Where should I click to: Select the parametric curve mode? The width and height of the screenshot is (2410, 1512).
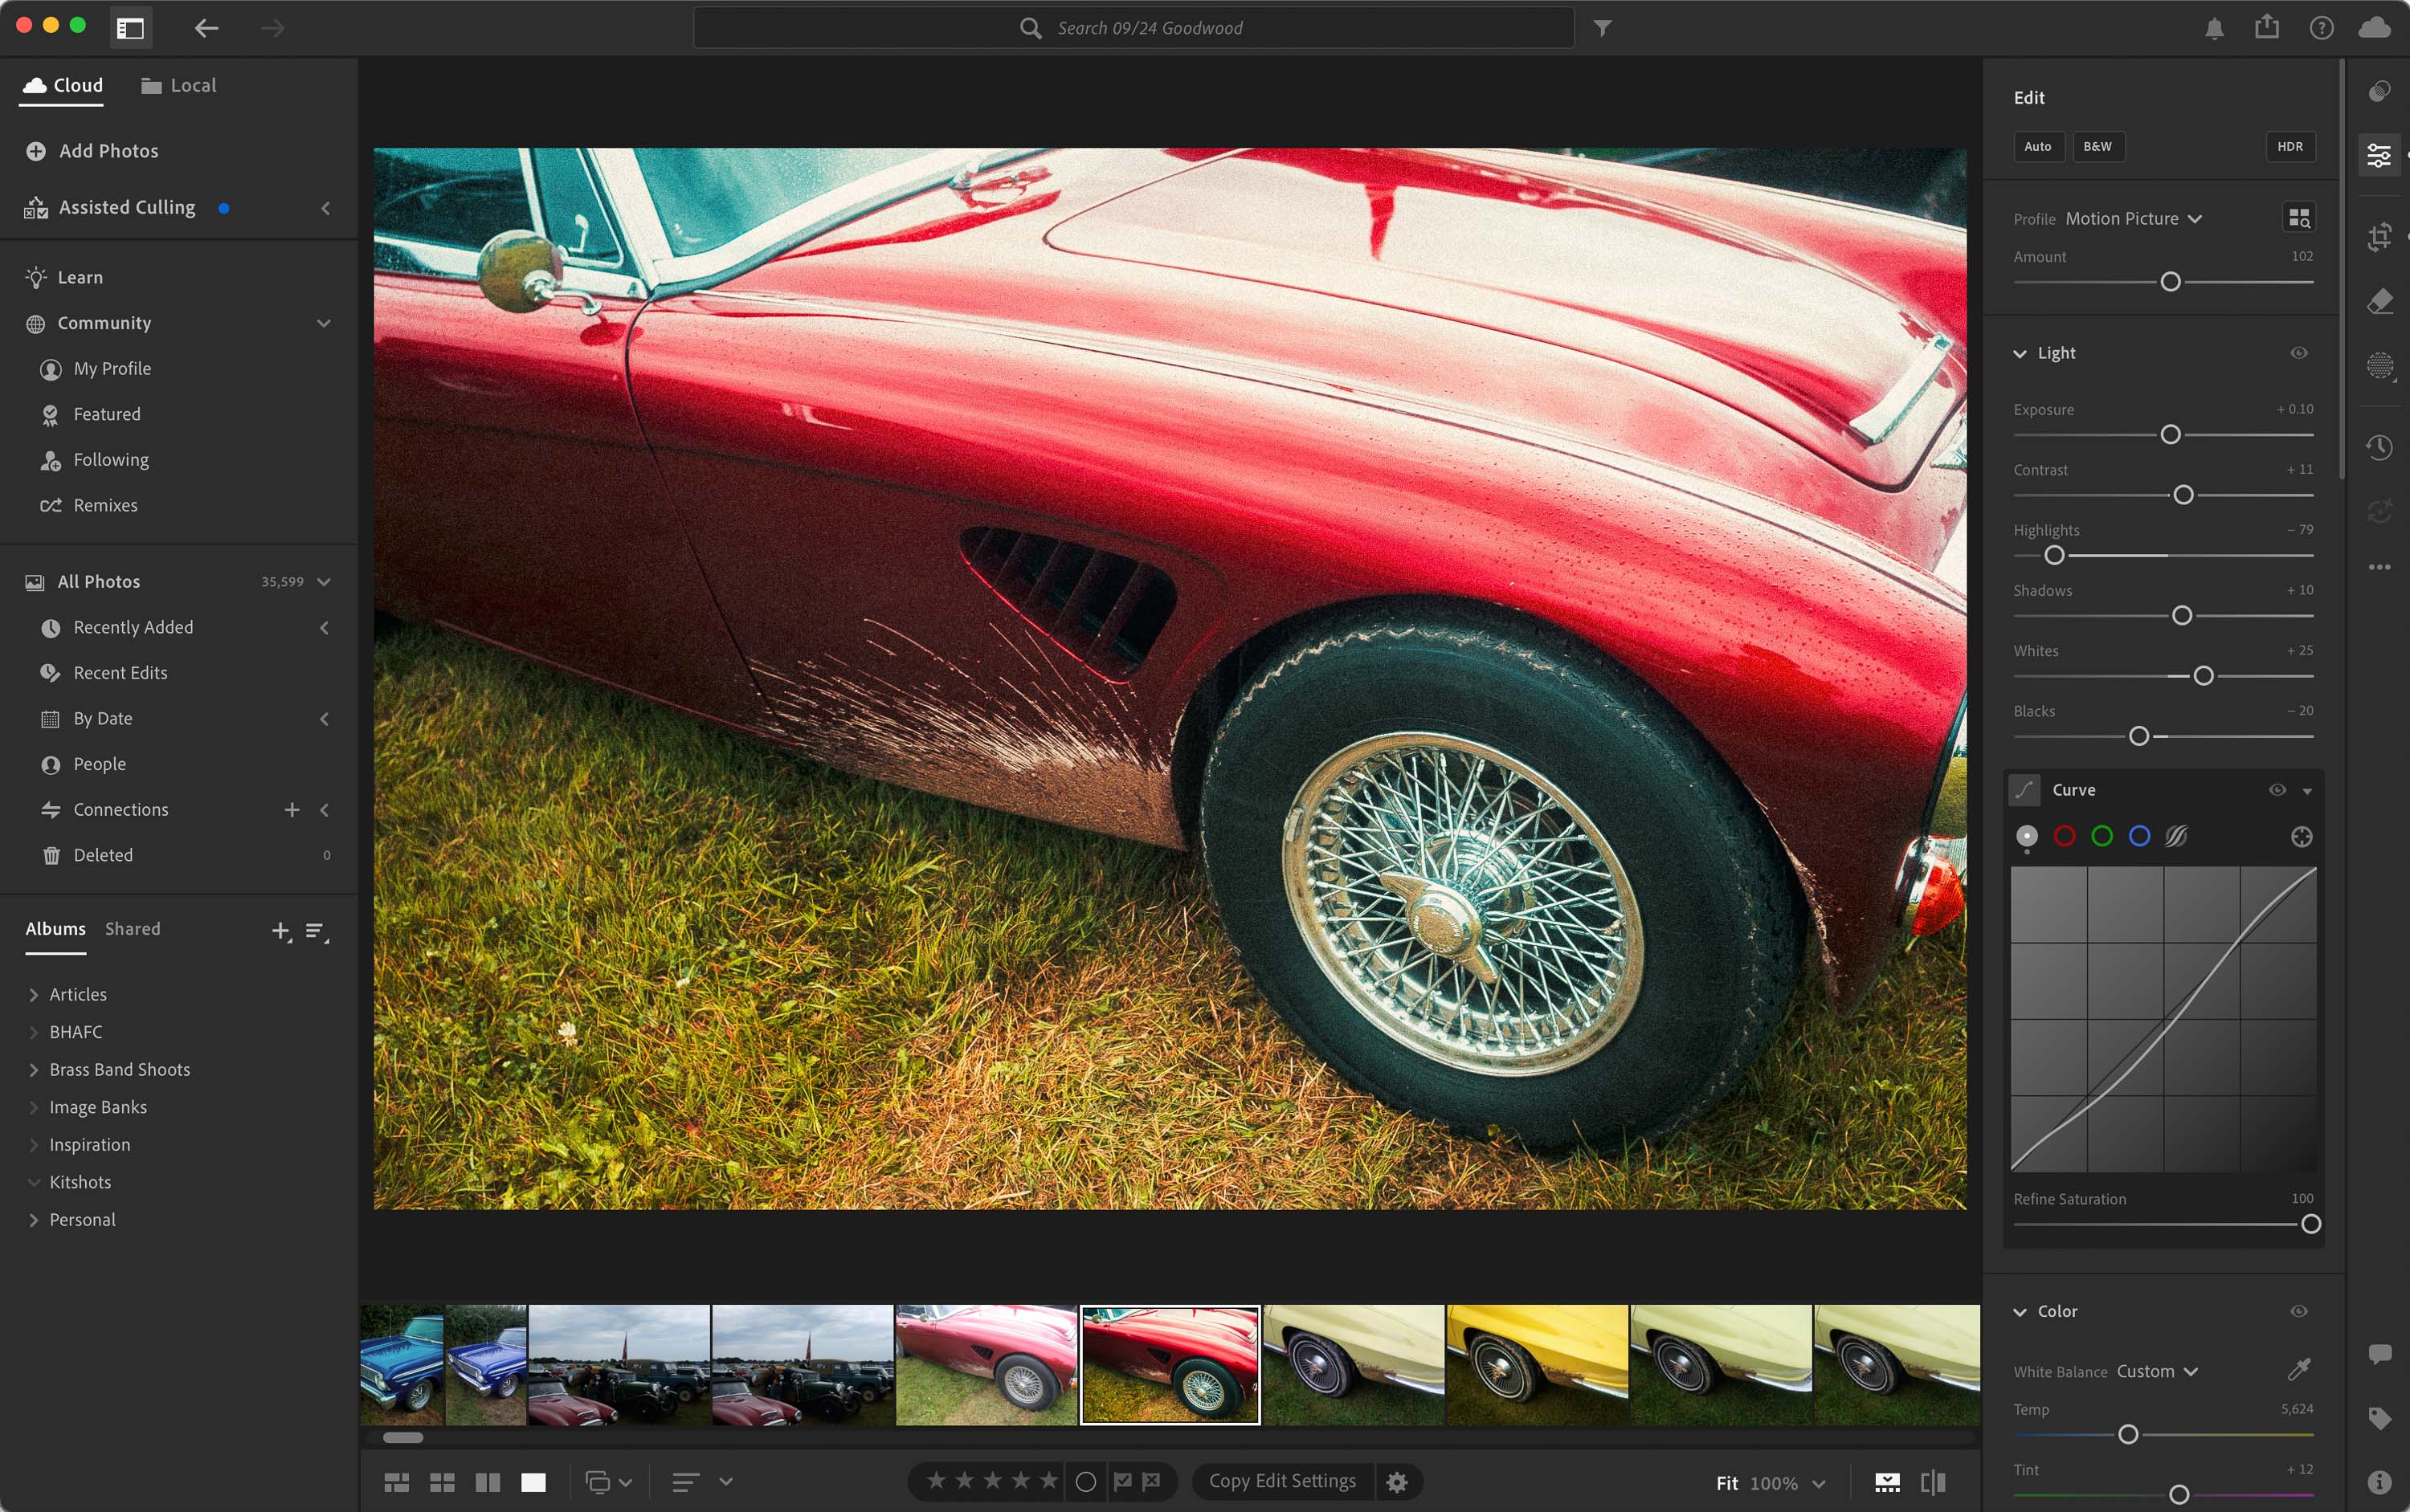2176,836
